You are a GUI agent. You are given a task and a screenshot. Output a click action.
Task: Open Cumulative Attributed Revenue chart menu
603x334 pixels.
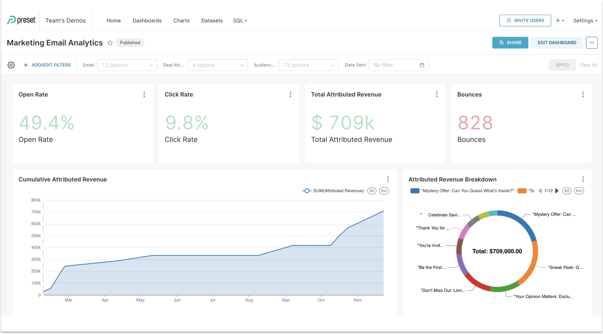[388, 179]
